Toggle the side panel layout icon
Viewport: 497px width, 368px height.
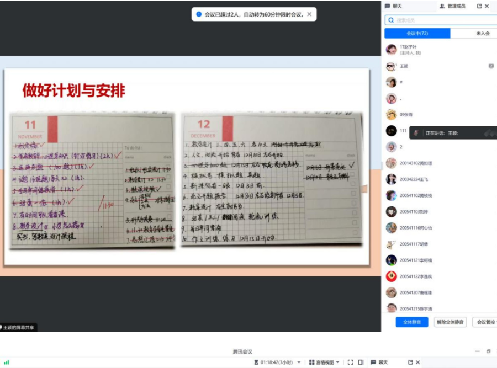pos(361,362)
